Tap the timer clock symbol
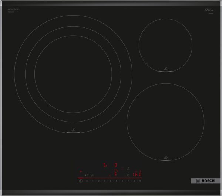The width and height of the screenshot is (222, 196). (x=128, y=175)
